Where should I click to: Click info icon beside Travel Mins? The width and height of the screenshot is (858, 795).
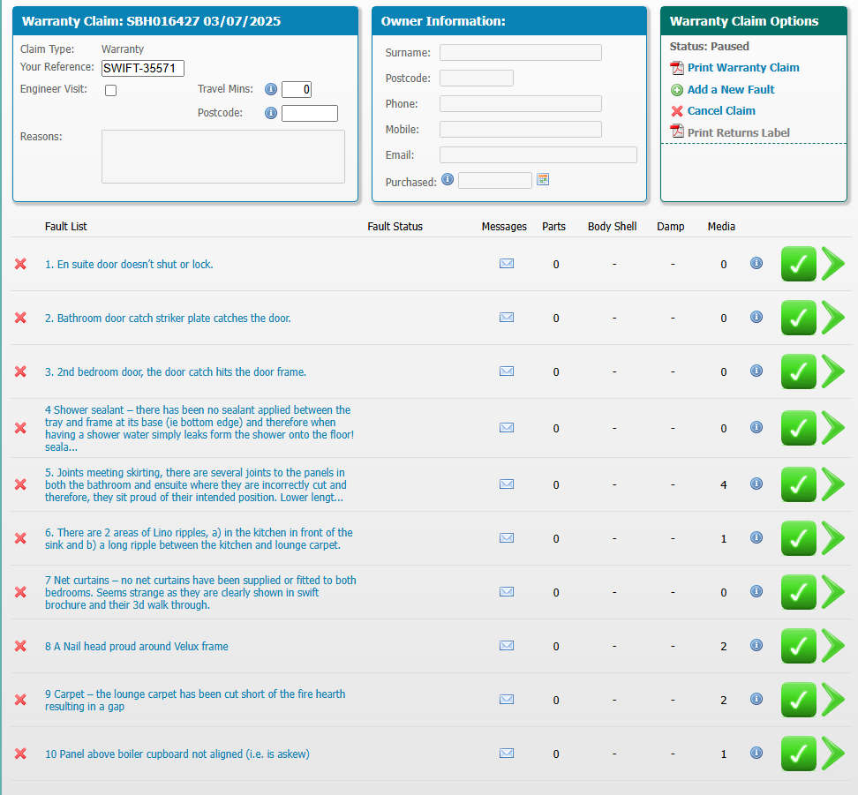point(271,89)
